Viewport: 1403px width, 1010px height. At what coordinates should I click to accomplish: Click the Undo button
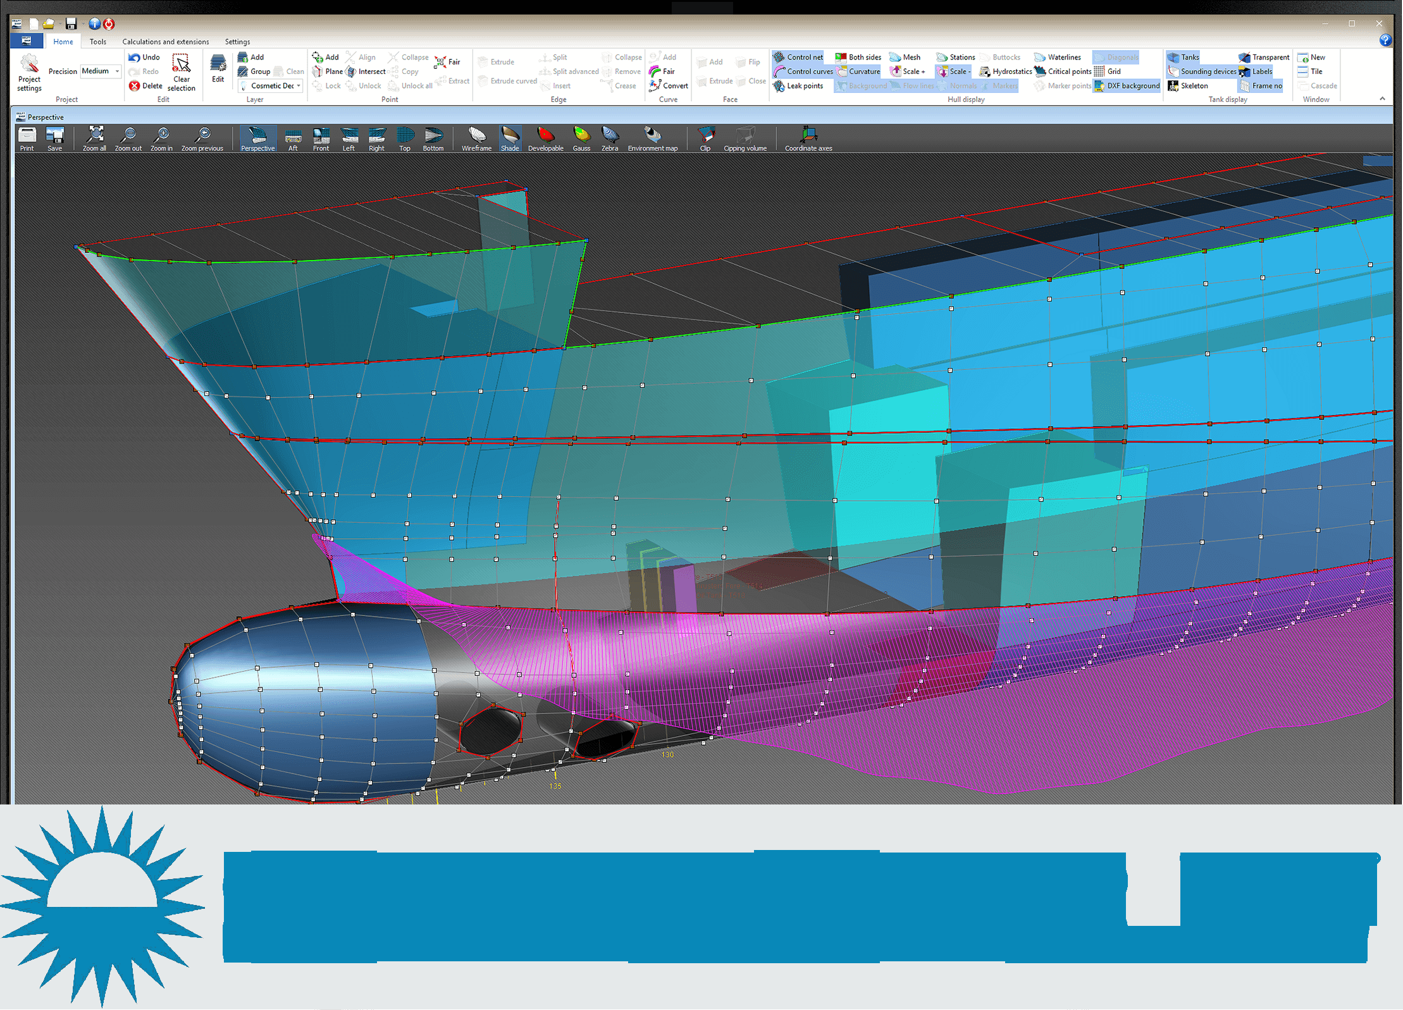click(144, 57)
